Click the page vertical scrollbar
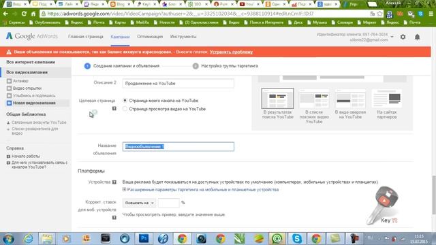The height and width of the screenshot is (245, 436). coord(434,195)
